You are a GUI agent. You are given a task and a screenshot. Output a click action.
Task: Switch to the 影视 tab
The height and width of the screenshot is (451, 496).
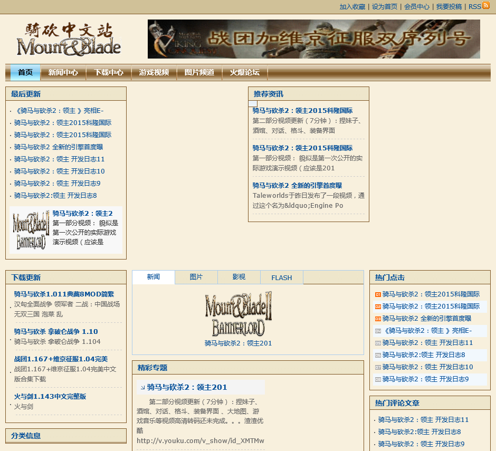[x=239, y=277]
